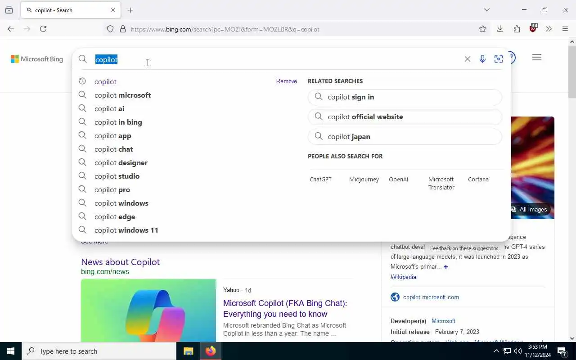Image resolution: width=576 pixels, height=360 pixels.
Task: Open a new tab with plus button
Action: point(130,10)
